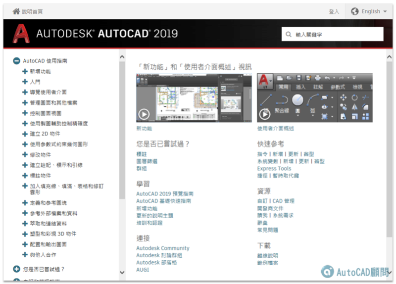Image resolution: width=396 pixels, height=284 pixels.
Task: Open the 指令 quick reference link
Action: pyautogui.click(x=262, y=154)
